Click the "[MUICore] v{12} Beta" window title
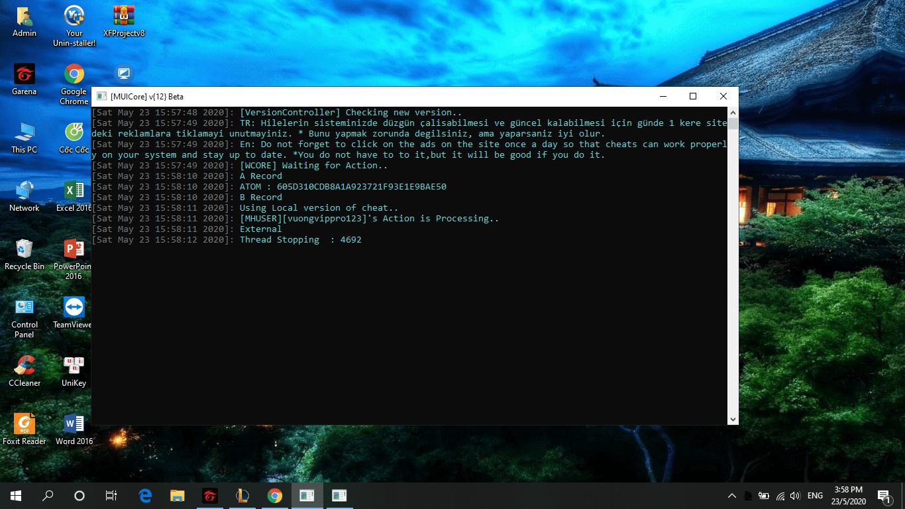The height and width of the screenshot is (509, 905). [147, 97]
